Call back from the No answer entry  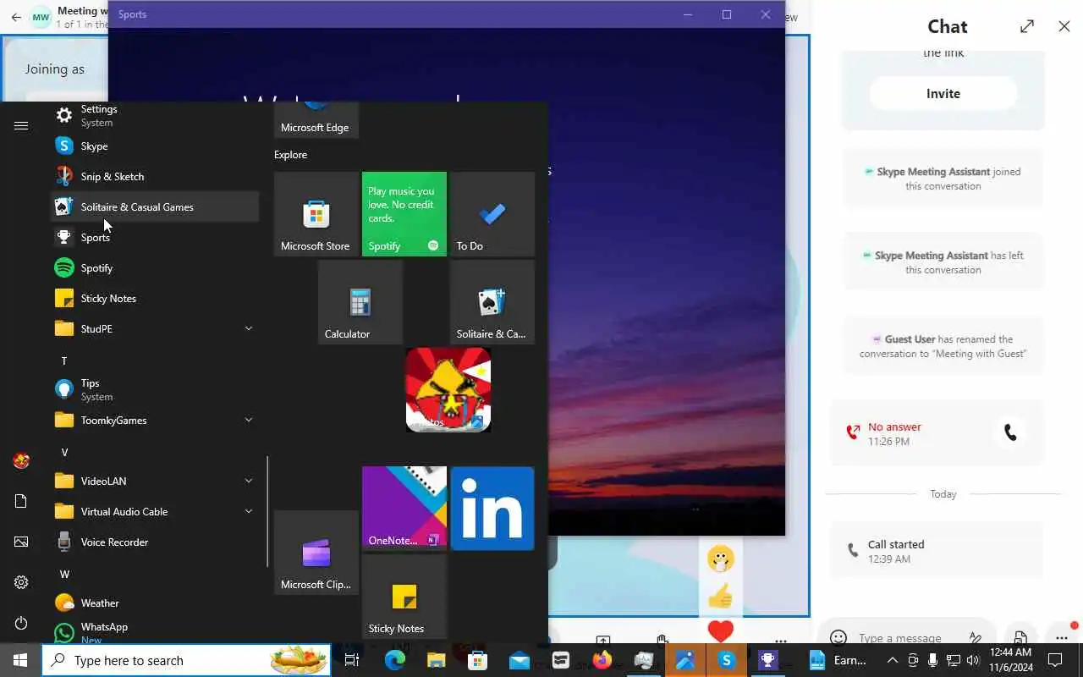(x=1010, y=433)
